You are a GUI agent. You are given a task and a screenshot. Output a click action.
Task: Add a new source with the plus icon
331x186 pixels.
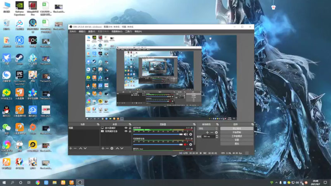coord(103,148)
